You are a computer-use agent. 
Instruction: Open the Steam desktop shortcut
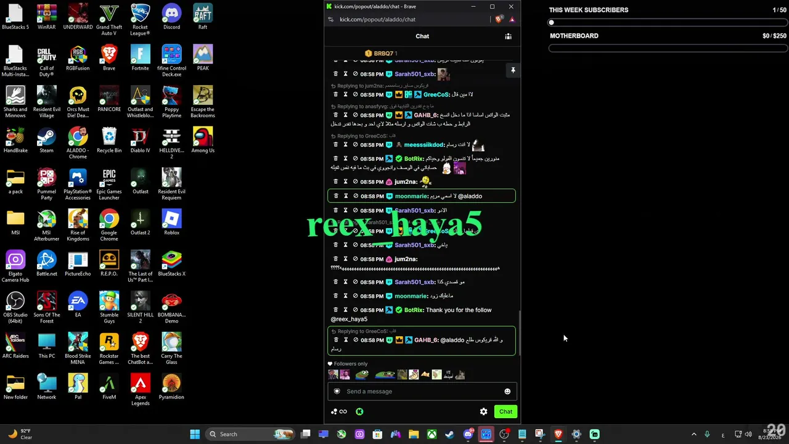46,141
